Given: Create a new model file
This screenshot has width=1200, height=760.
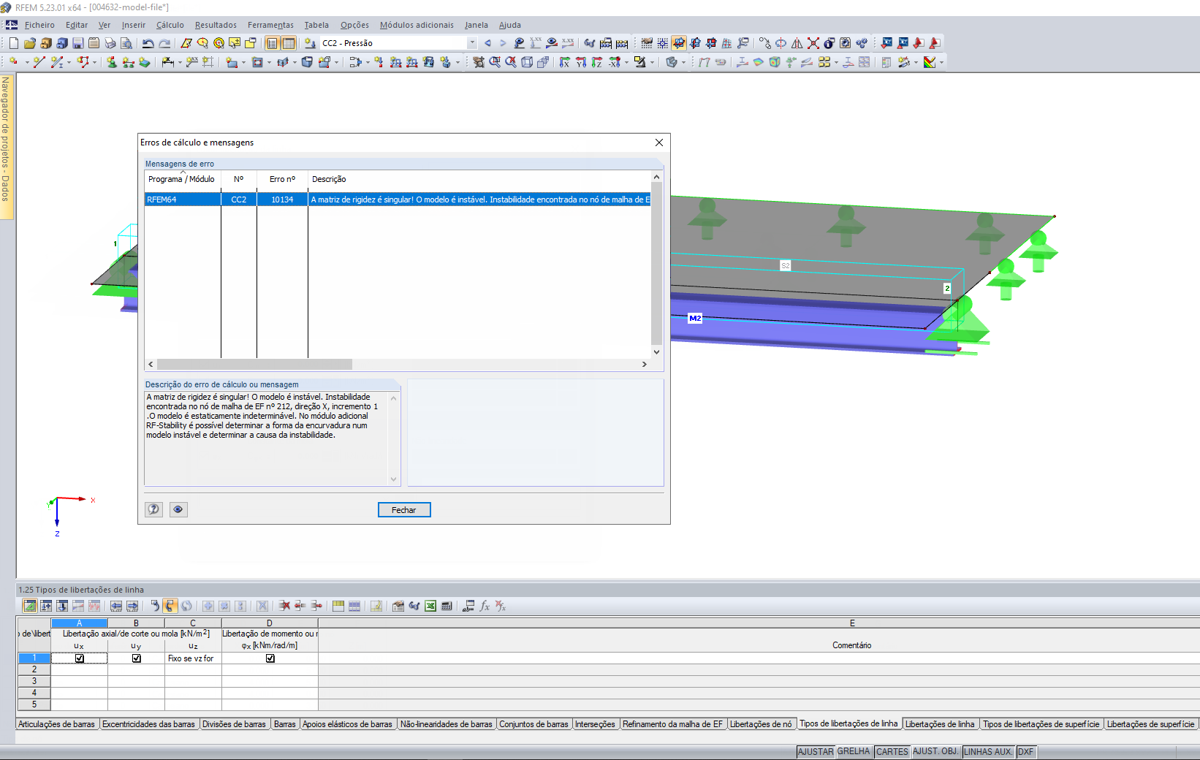Looking at the screenshot, I should pyautogui.click(x=14, y=43).
